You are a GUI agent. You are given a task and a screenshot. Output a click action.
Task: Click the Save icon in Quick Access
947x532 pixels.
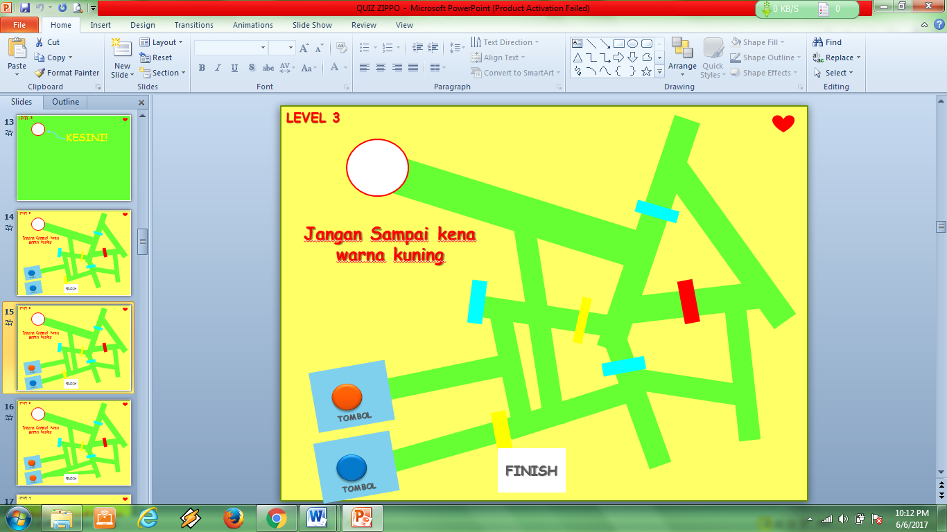tap(26, 8)
